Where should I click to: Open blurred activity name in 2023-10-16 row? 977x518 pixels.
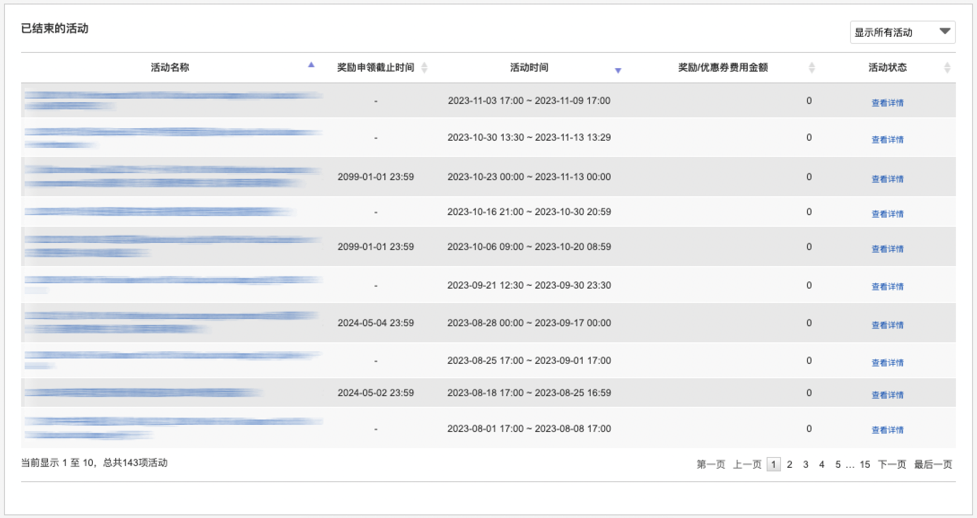160,212
